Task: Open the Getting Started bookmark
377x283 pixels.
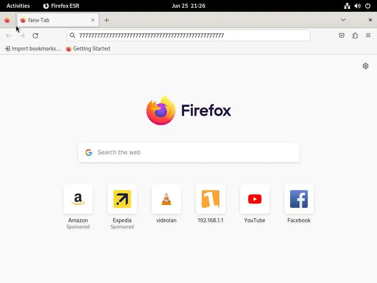Action: [x=88, y=49]
